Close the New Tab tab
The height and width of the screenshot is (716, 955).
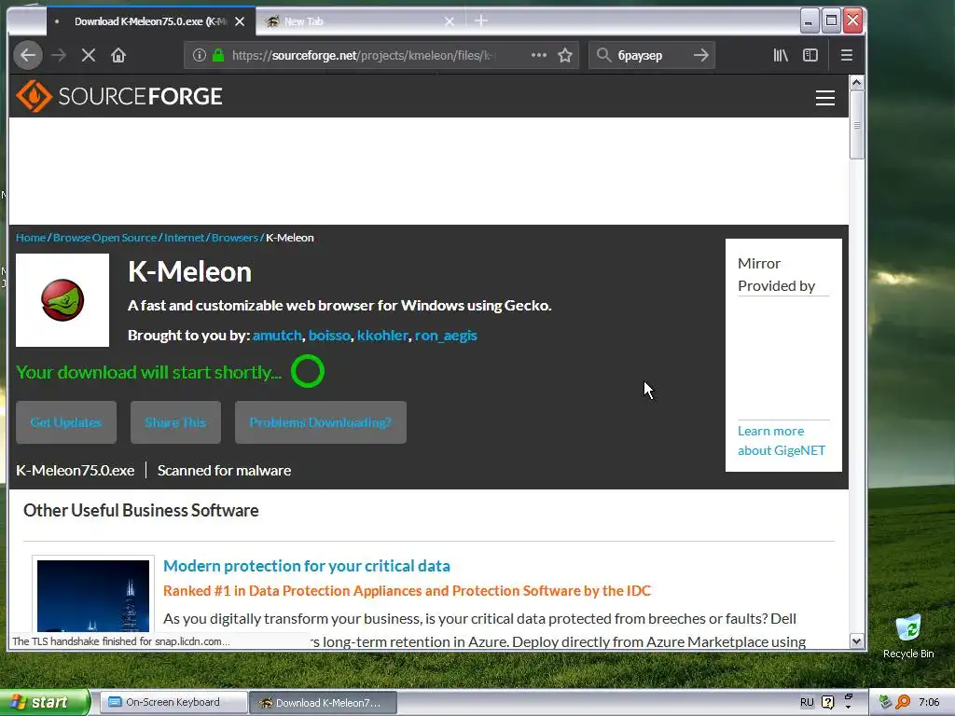[x=450, y=21]
